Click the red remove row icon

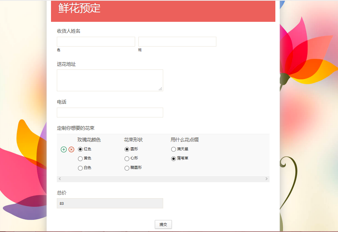coord(71,149)
